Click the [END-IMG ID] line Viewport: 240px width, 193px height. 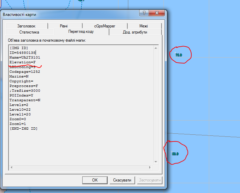[24, 129]
